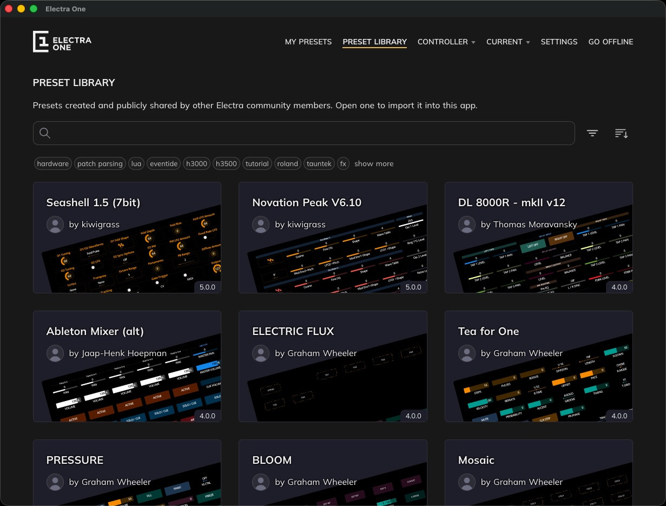Open the filter options icon
666x506 pixels.
click(x=592, y=133)
